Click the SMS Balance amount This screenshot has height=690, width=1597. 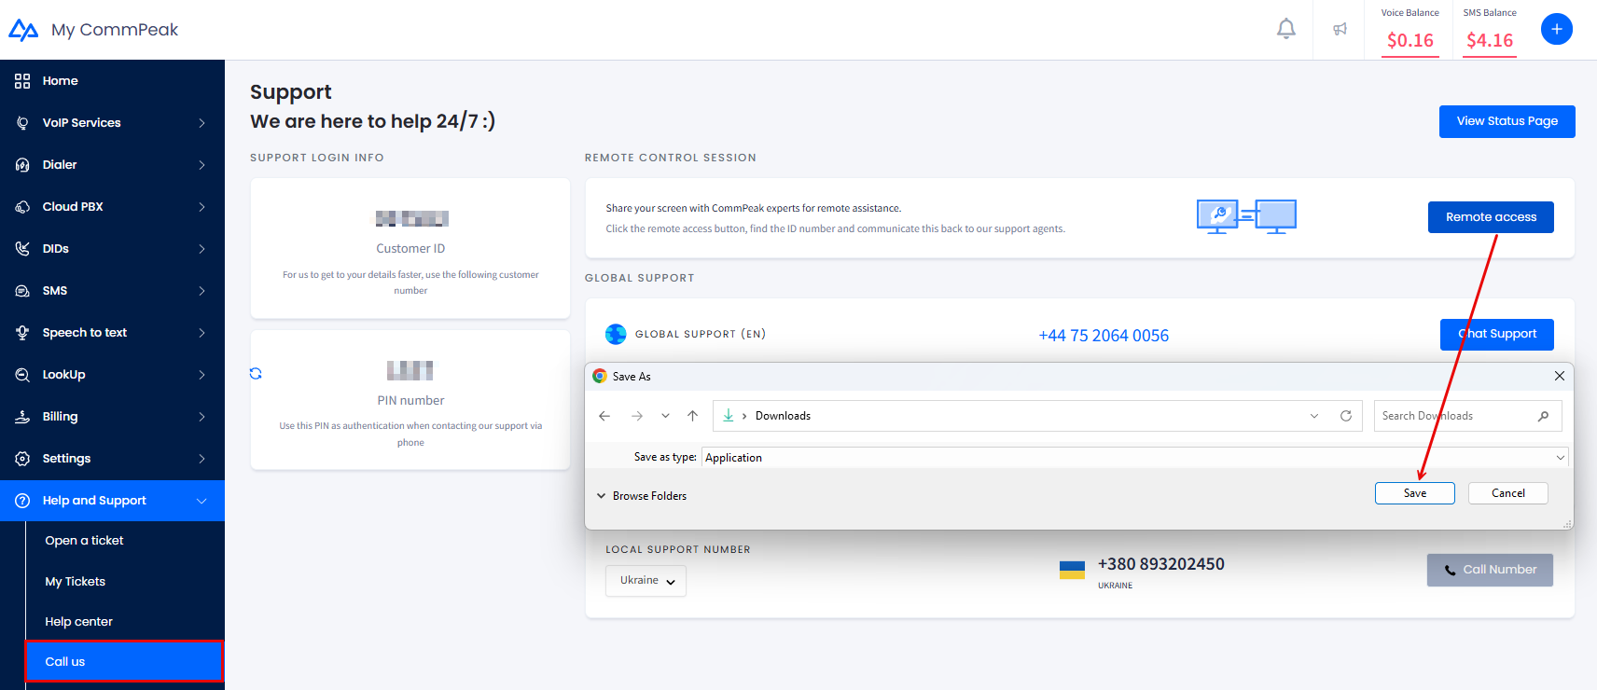(1490, 40)
